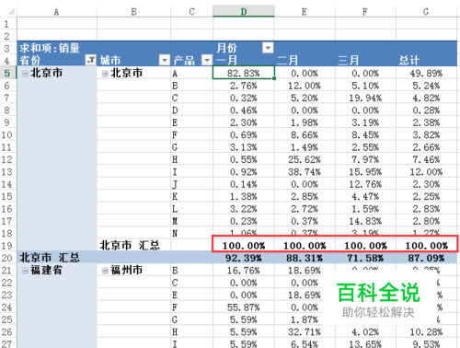The image size is (460, 348).
Task: Click the 二月 column label
Action: point(288,60)
